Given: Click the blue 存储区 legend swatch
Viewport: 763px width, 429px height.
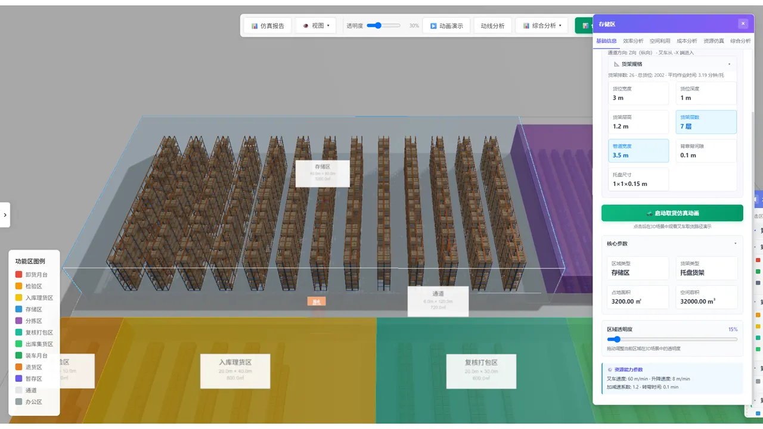Looking at the screenshot, I should point(19,309).
